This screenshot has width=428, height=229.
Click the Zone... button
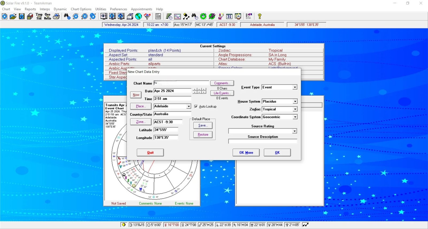[x=141, y=122]
